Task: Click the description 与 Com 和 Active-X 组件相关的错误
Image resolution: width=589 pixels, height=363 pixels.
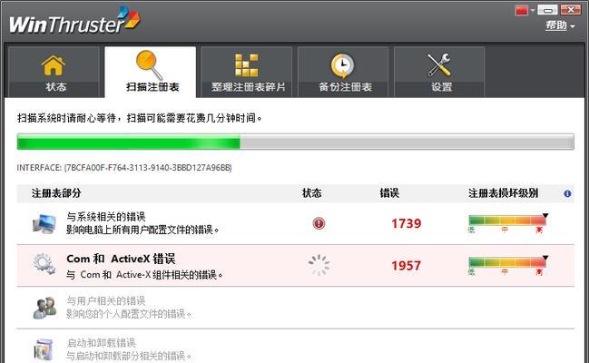Action: coord(144,275)
